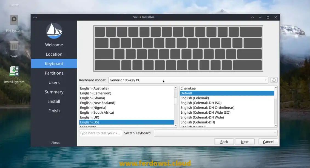Select English (UK) layout

click(127, 117)
